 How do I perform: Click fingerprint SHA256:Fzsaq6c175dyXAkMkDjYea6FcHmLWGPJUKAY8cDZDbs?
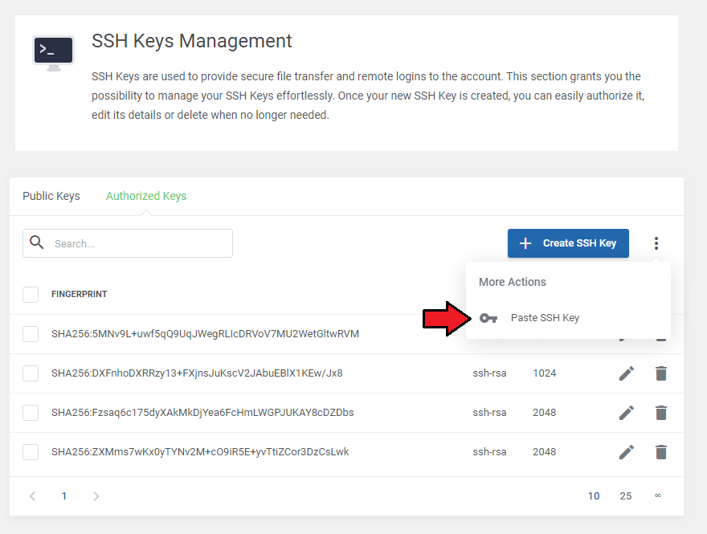pyautogui.click(x=202, y=412)
